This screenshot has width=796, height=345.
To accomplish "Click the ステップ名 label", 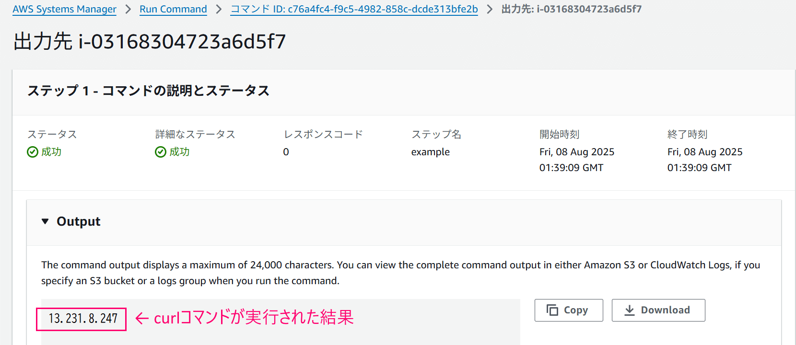I will (436, 134).
